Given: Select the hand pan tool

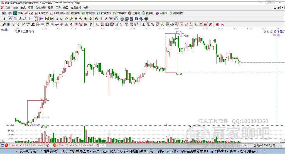Looking at the screenshot, I should 97,19.
